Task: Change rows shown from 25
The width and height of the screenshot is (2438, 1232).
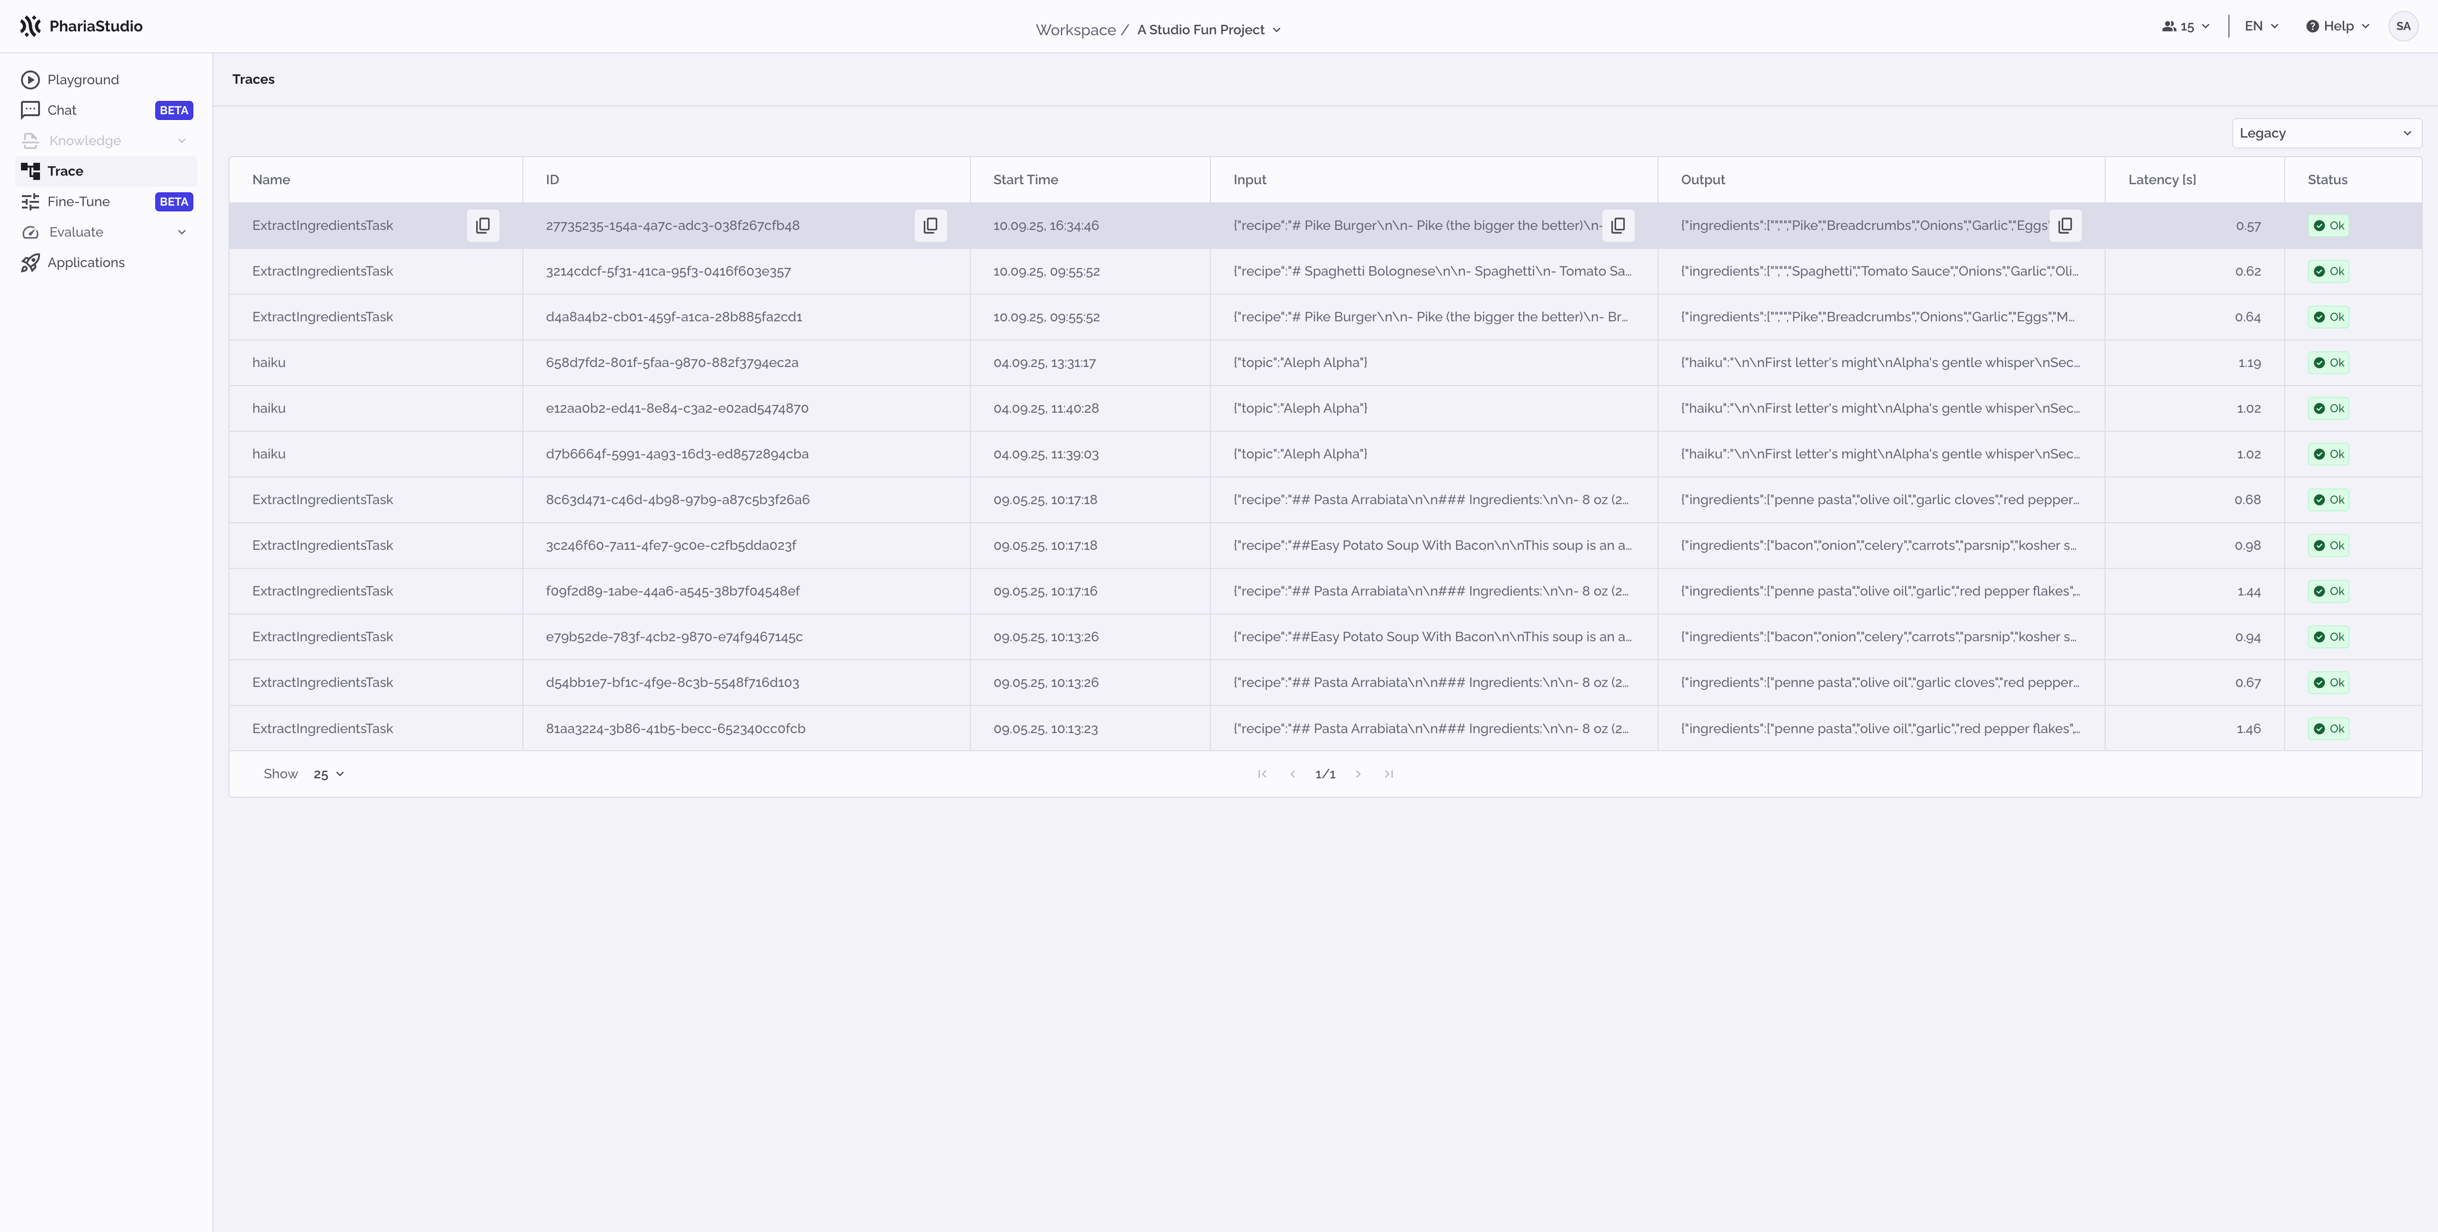Action: [x=329, y=774]
